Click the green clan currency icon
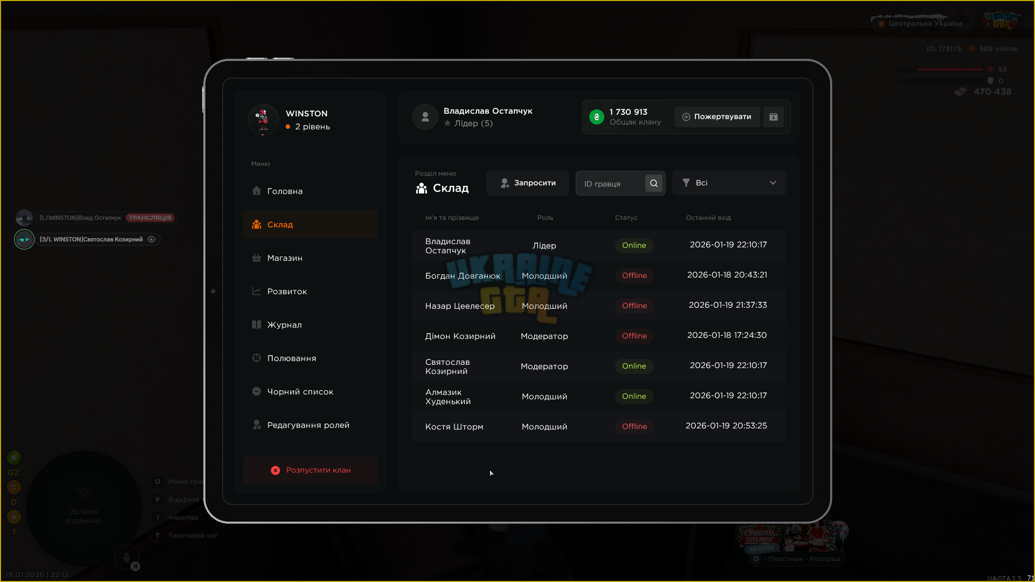This screenshot has height=582, width=1035. (597, 117)
